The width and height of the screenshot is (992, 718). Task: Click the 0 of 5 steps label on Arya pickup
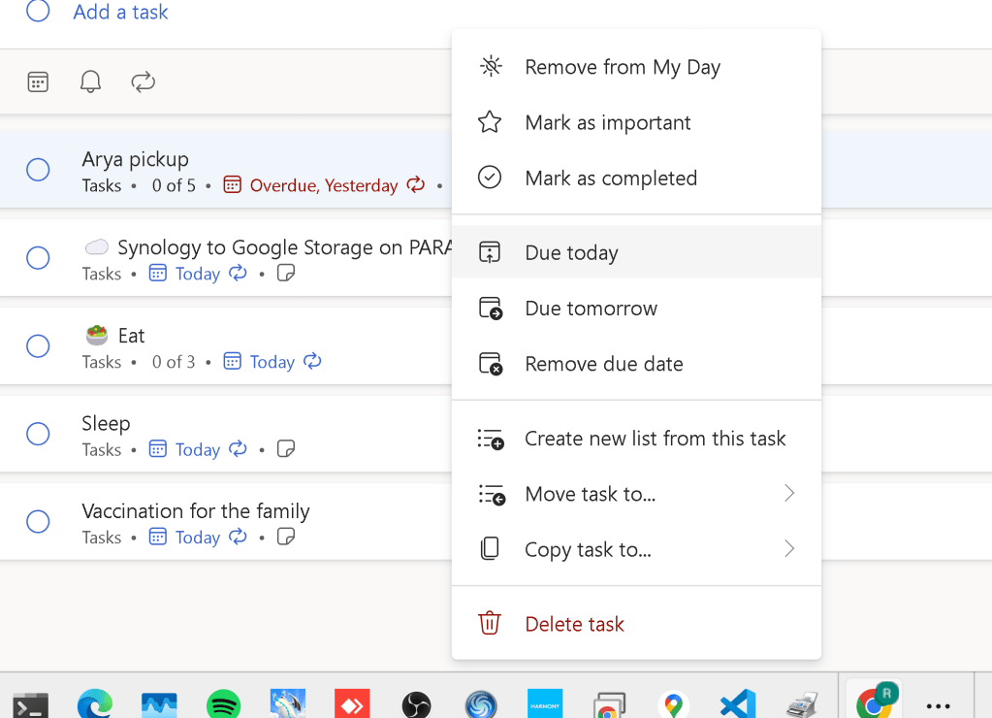pyautogui.click(x=174, y=185)
